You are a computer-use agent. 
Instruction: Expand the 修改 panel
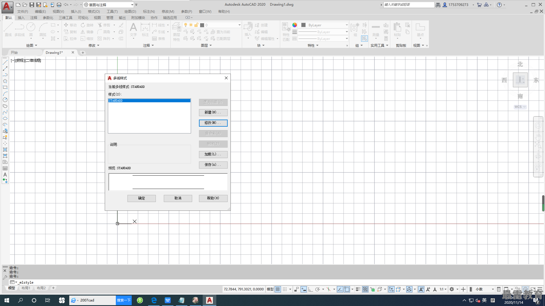click(x=94, y=45)
